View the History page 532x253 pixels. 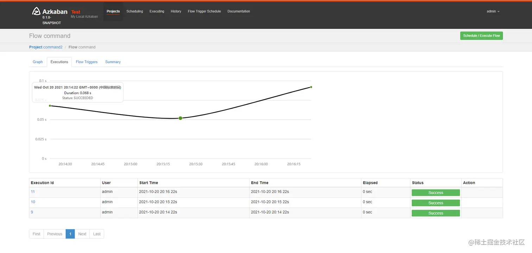tap(176, 11)
